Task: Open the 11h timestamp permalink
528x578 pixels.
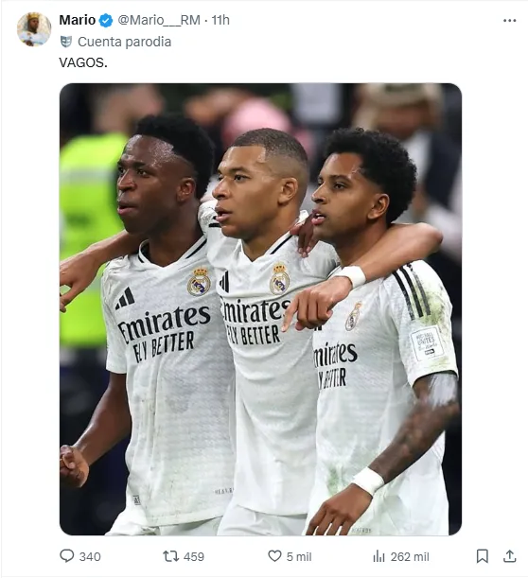Action: click(220, 20)
